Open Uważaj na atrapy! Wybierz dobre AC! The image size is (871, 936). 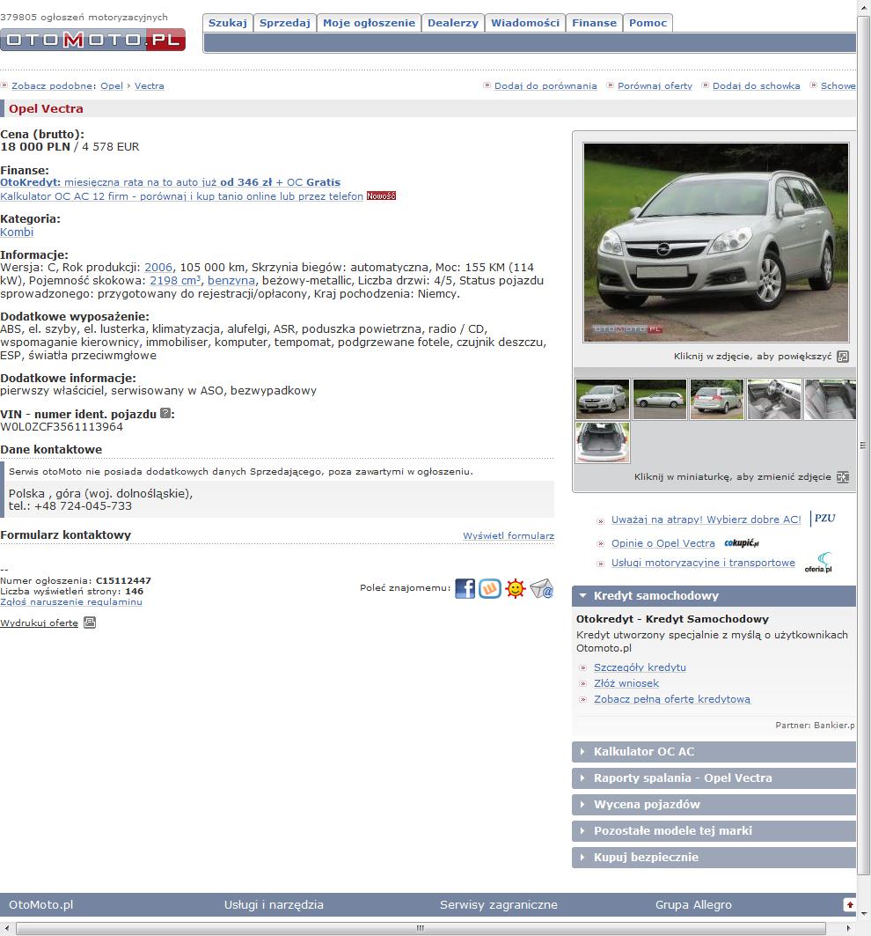(x=706, y=520)
